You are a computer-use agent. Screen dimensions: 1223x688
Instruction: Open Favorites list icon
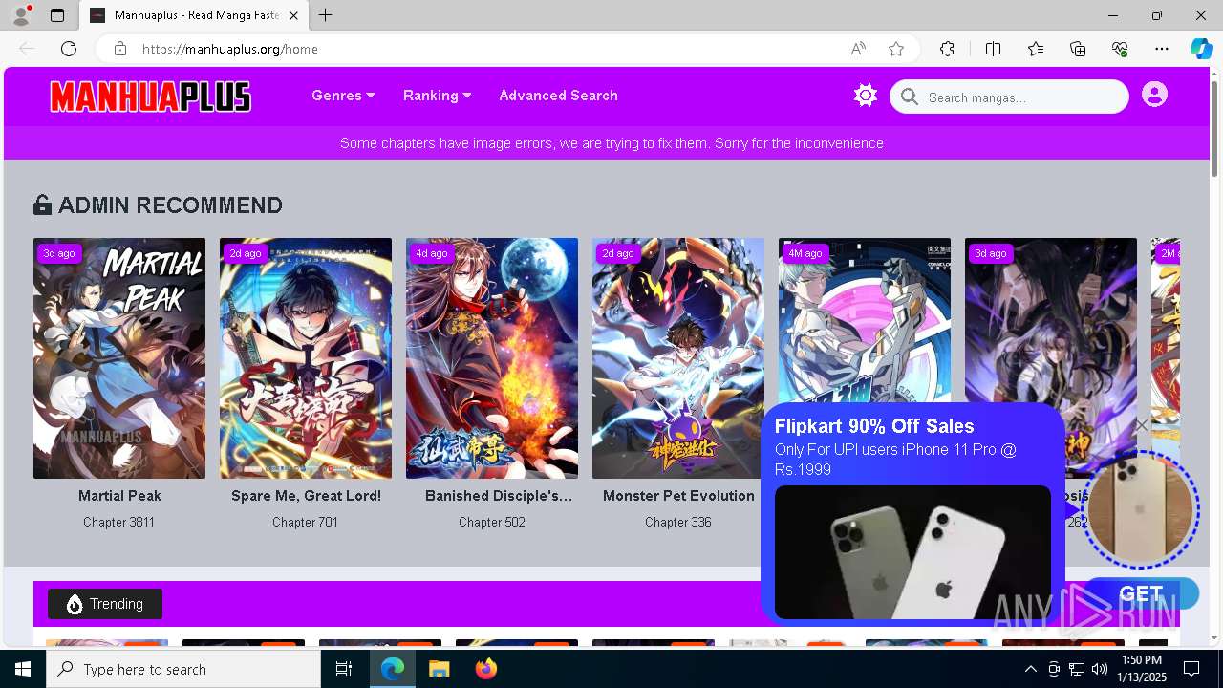pyautogui.click(x=1036, y=49)
